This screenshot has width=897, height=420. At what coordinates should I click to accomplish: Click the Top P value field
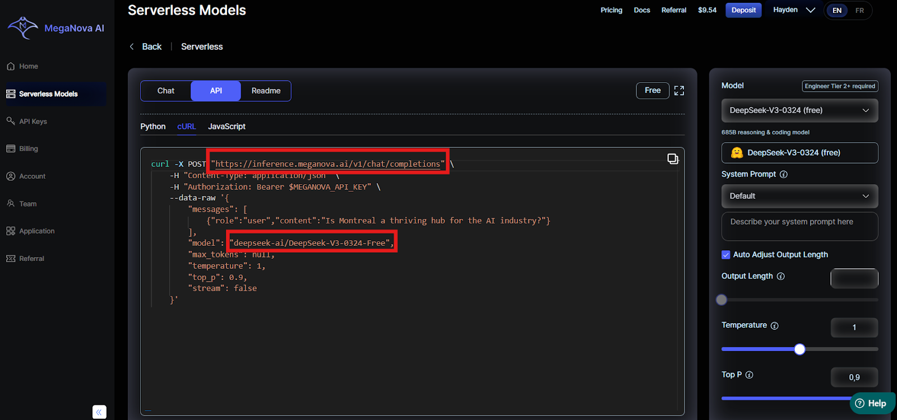[854, 377]
